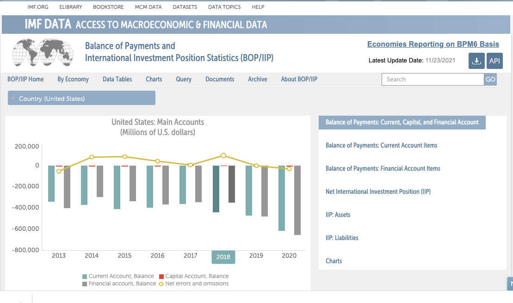Select Balance of Payments: Current, Capital, and Financial Account
Image resolution: width=513 pixels, height=303 pixels.
click(402, 123)
